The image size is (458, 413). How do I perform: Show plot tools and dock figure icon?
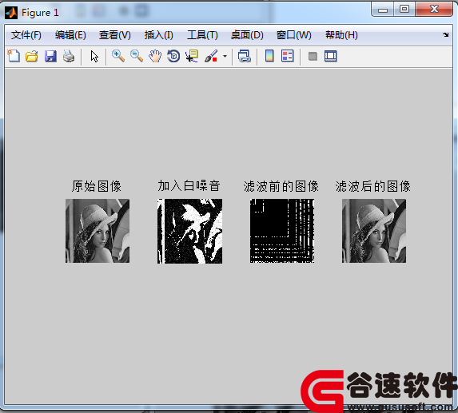[x=331, y=56]
